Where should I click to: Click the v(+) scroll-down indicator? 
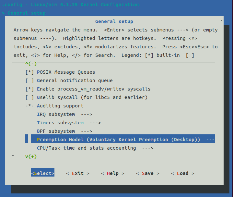click(x=31, y=156)
